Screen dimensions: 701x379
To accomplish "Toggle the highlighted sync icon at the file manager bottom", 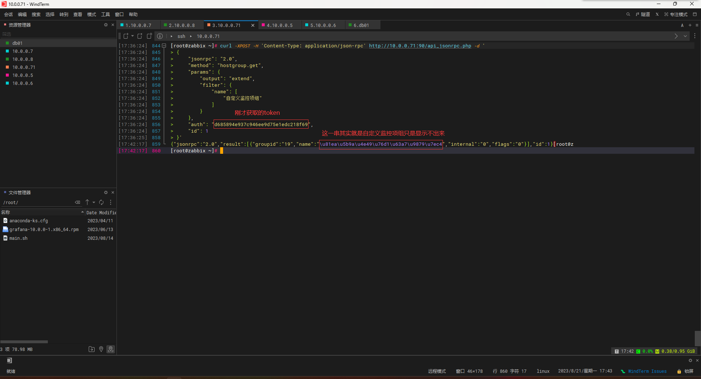I will click(111, 349).
